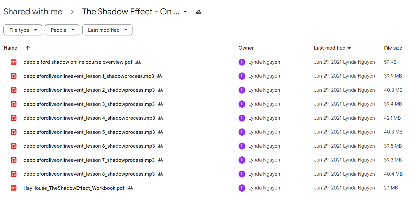Open the File type filter dropdown
Image resolution: width=414 pixels, height=206 pixels.
coord(23,30)
